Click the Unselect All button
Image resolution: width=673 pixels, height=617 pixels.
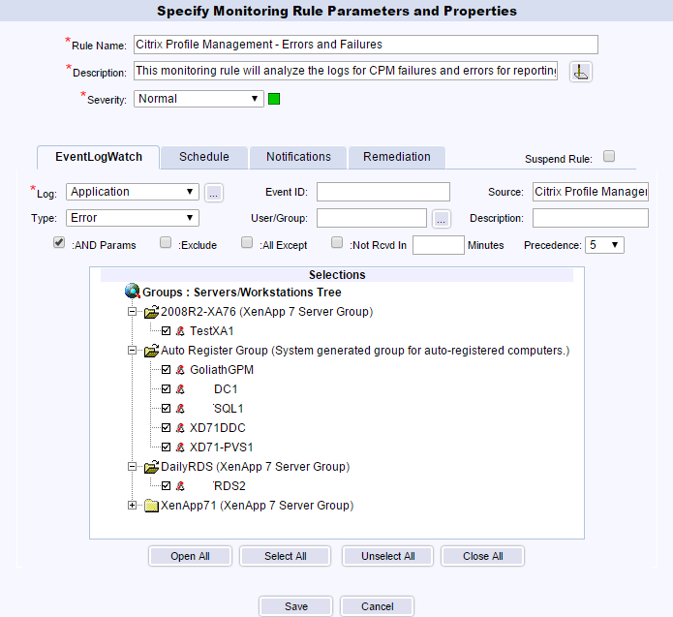click(388, 556)
